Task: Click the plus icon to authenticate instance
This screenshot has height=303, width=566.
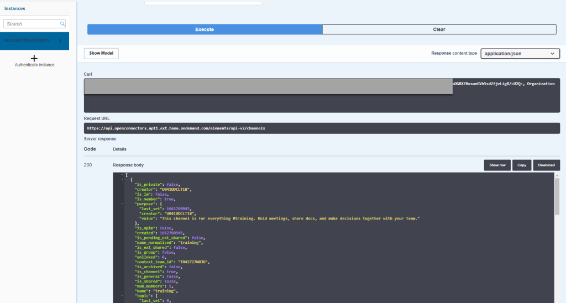Action: point(34,58)
